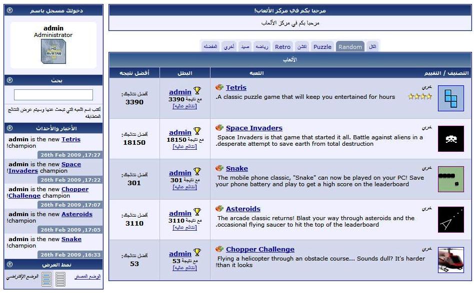Switch to the Puzzle category tab
The height and width of the screenshot is (293, 474).
(x=322, y=46)
